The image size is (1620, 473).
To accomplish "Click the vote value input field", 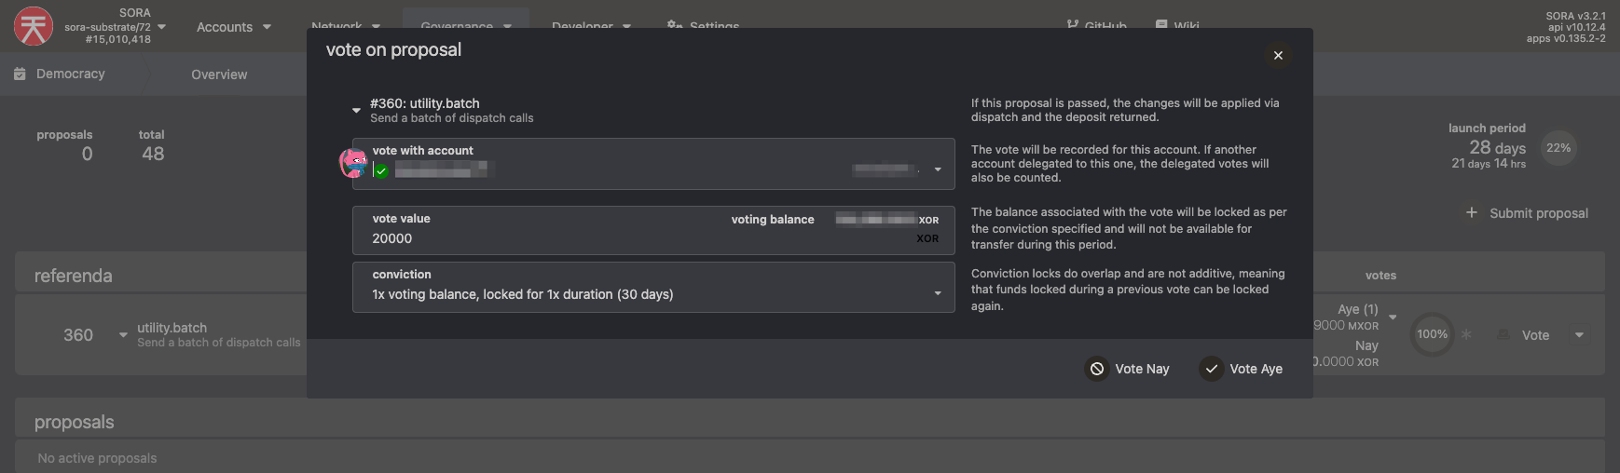I will click(x=653, y=230).
